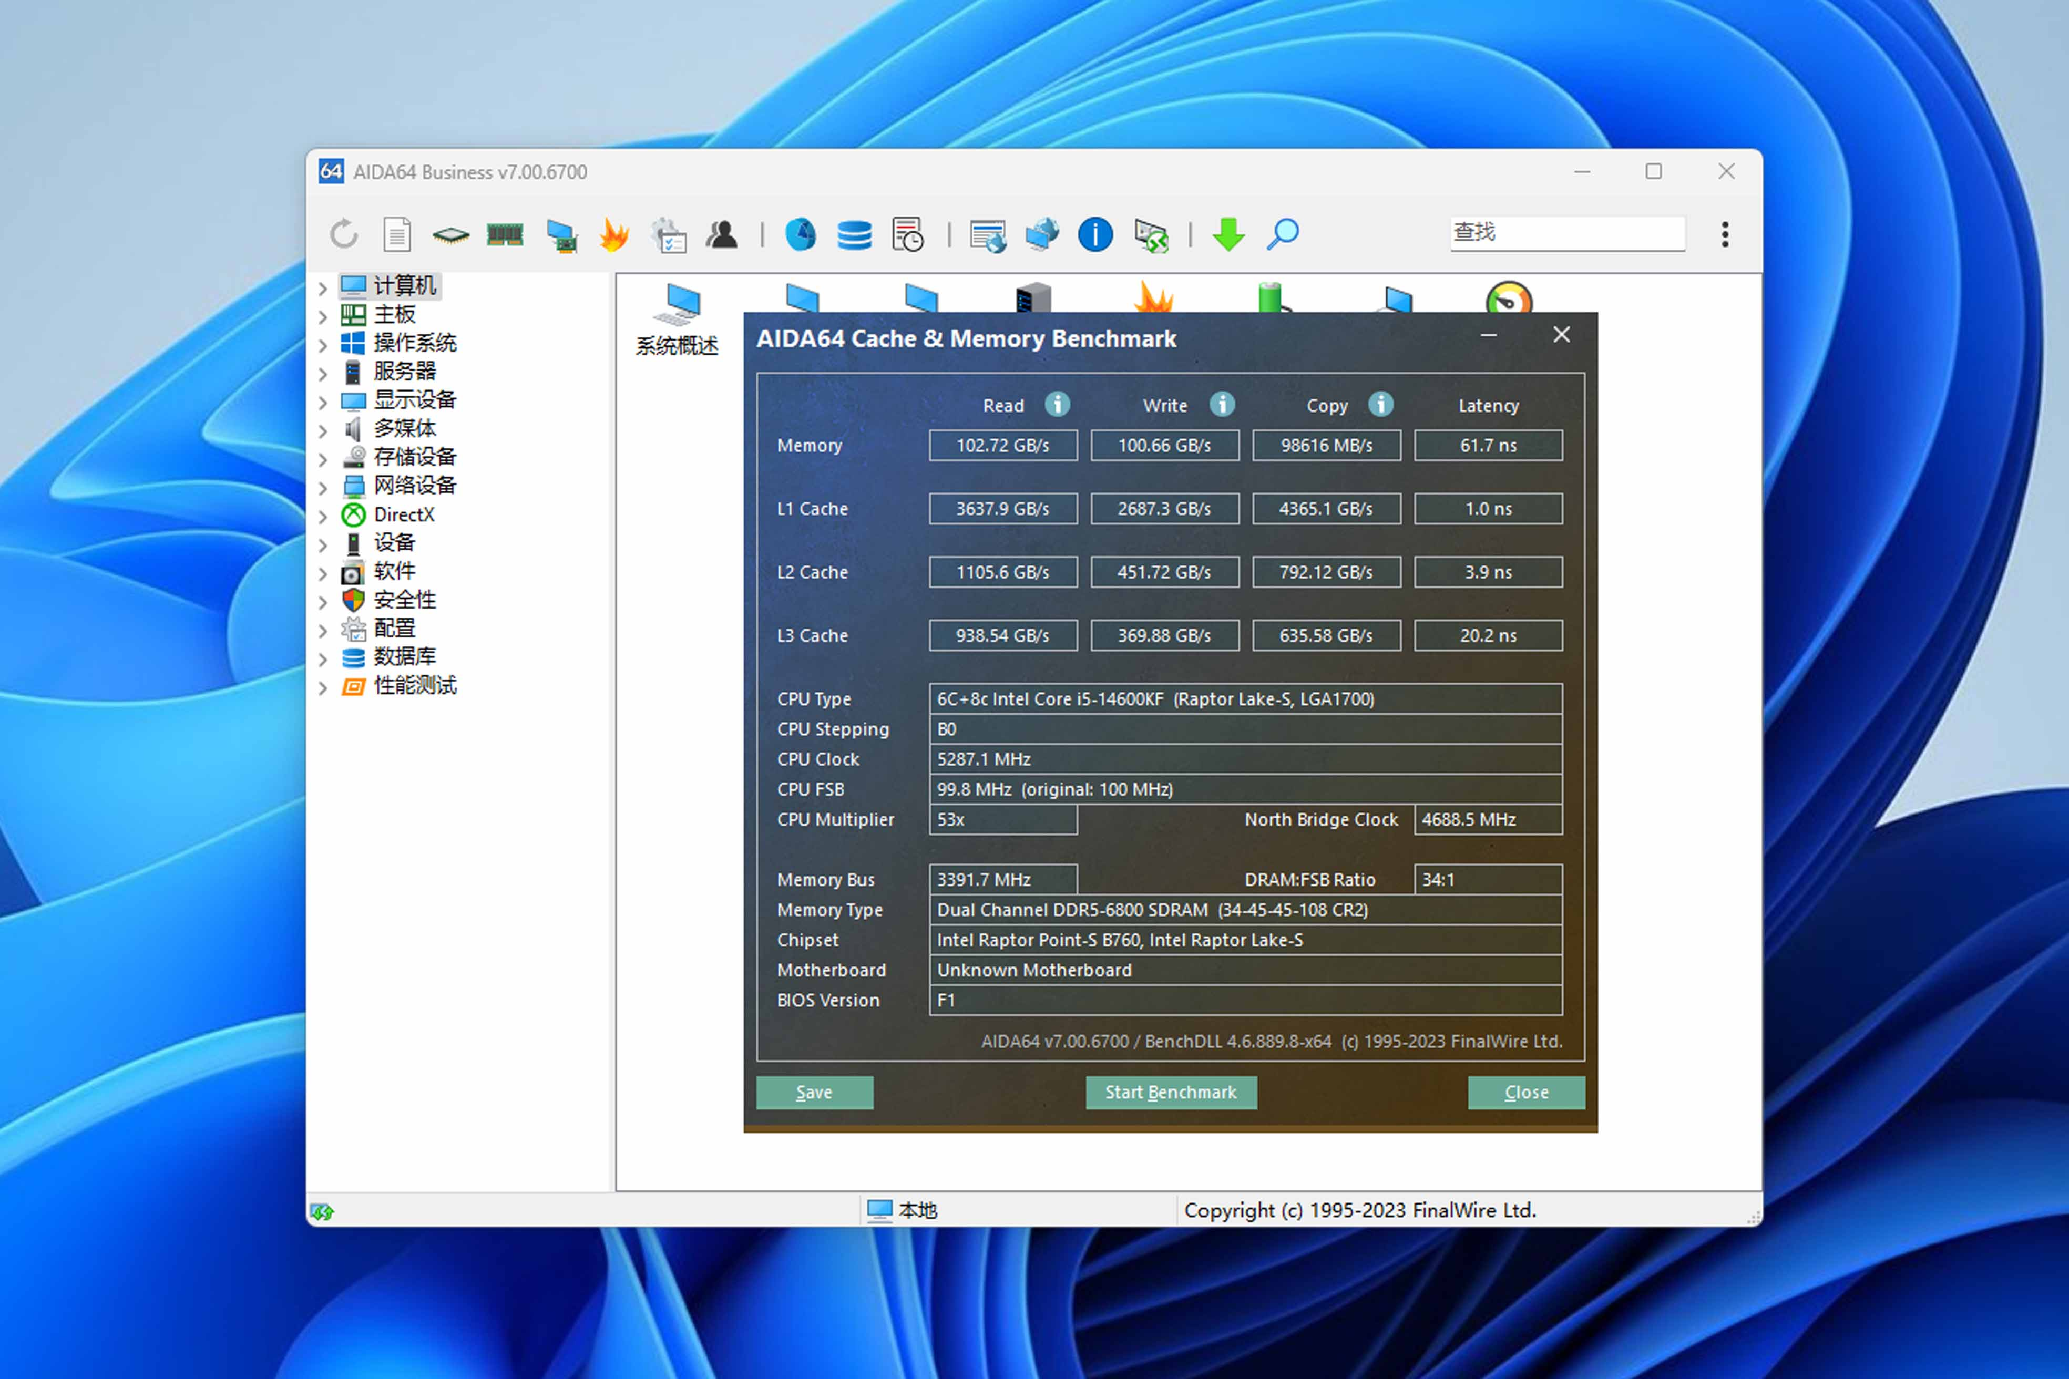Expand the 显示设备 tree node arrow
Screen dimensions: 2069x1379
323,402
